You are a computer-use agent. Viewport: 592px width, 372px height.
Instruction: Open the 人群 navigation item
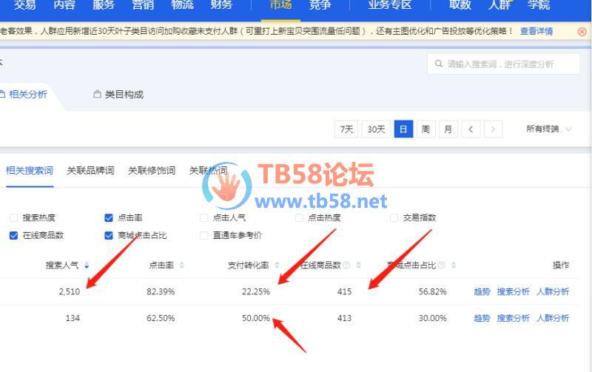pos(499,5)
